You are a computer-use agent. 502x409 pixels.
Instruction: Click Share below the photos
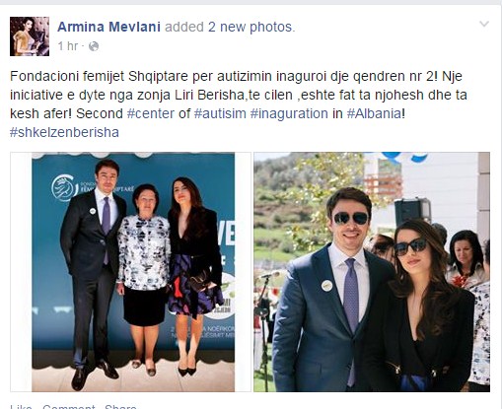[x=120, y=407]
